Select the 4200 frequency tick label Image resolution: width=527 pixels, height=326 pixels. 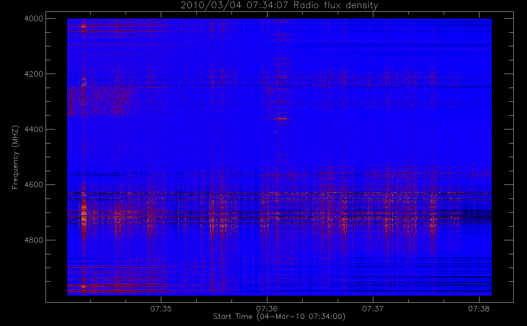click(34, 74)
